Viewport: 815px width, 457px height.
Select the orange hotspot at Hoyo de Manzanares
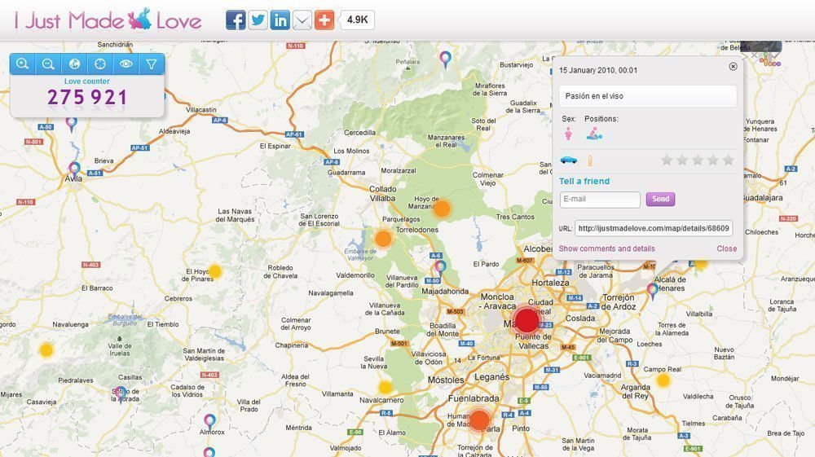[x=441, y=209]
